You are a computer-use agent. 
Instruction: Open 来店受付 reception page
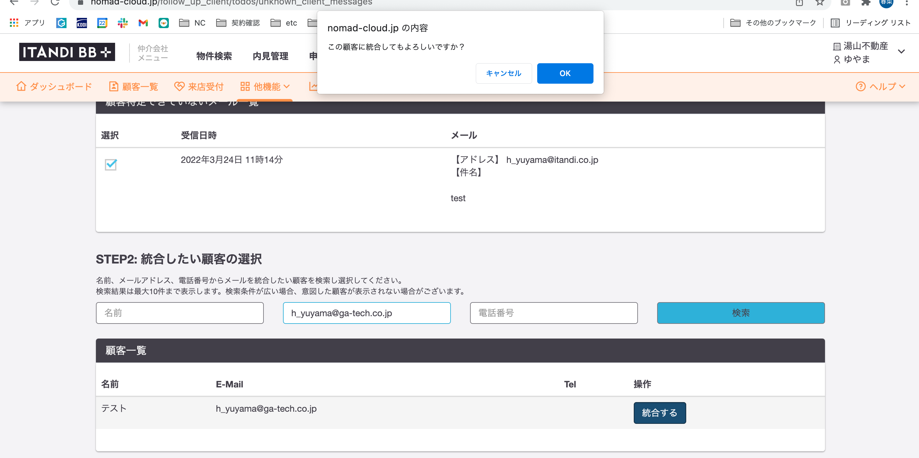coord(199,87)
